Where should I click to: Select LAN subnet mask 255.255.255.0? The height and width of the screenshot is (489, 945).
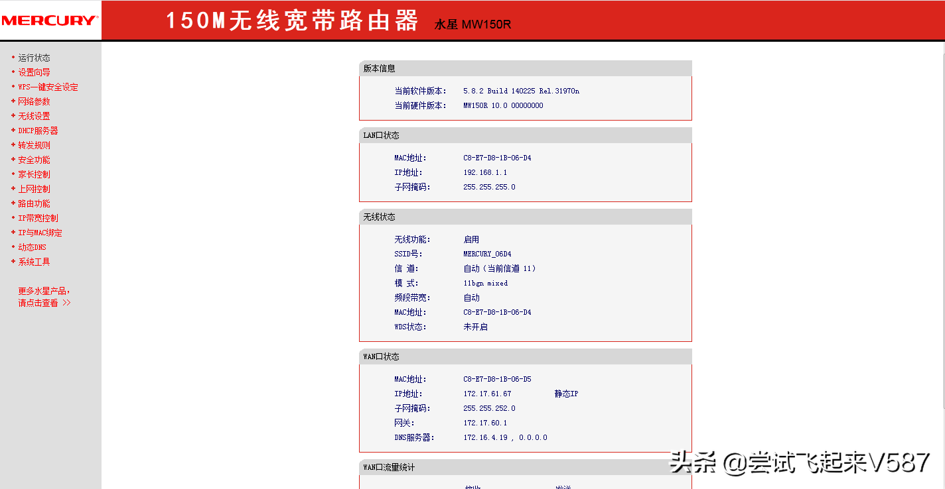tap(489, 187)
